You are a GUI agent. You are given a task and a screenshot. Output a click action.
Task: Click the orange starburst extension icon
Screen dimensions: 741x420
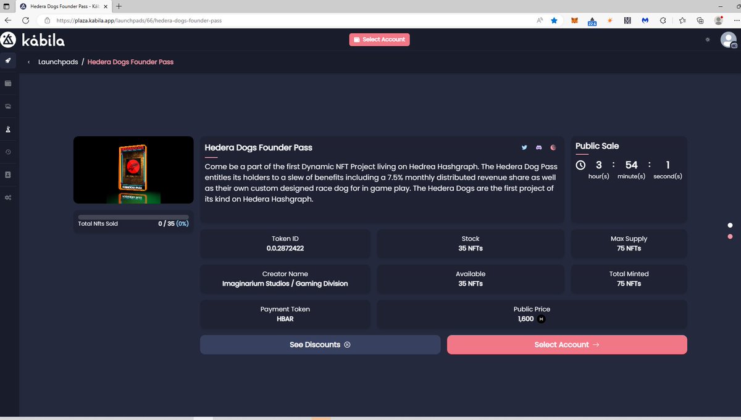[x=609, y=20]
